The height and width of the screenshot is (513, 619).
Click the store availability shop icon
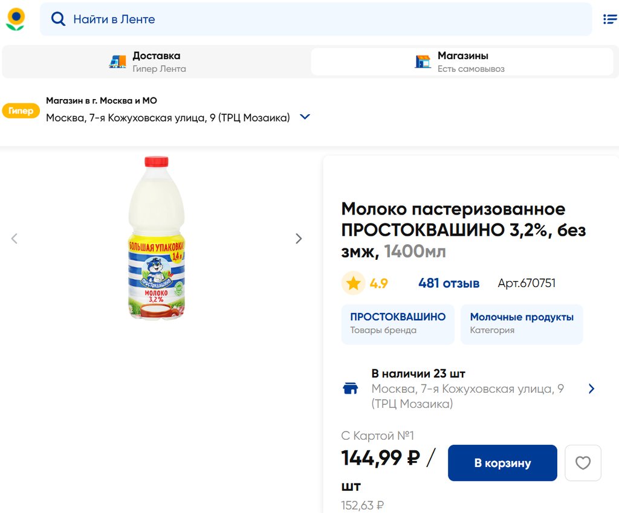click(351, 389)
